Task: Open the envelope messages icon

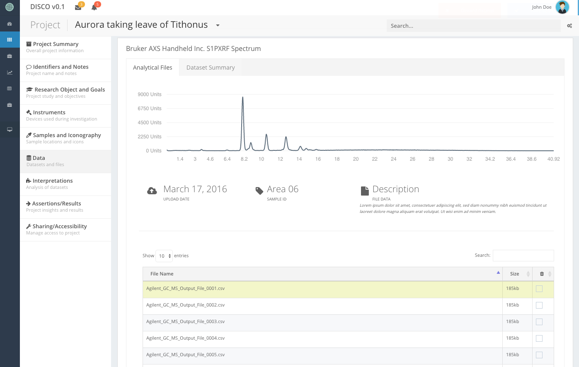Action: click(78, 7)
